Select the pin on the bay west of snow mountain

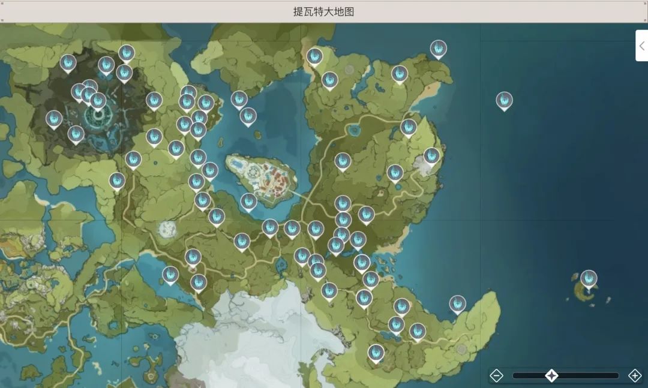pyautogui.click(x=170, y=276)
